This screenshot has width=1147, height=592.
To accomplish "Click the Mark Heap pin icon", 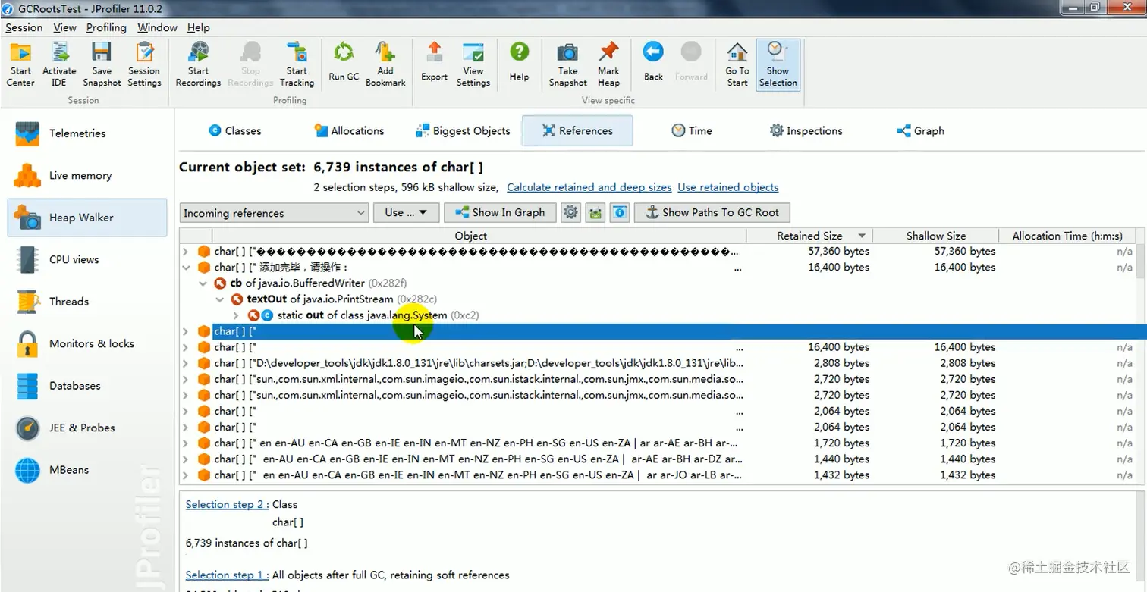I will coord(608,64).
